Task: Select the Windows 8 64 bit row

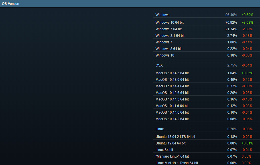Action: click(x=207, y=49)
